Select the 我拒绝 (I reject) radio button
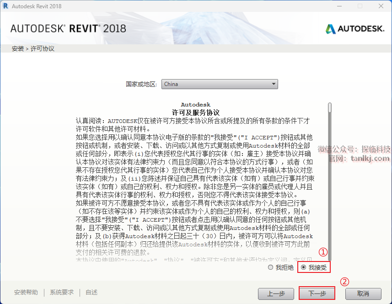The height and width of the screenshot is (304, 392). [x=270, y=267]
